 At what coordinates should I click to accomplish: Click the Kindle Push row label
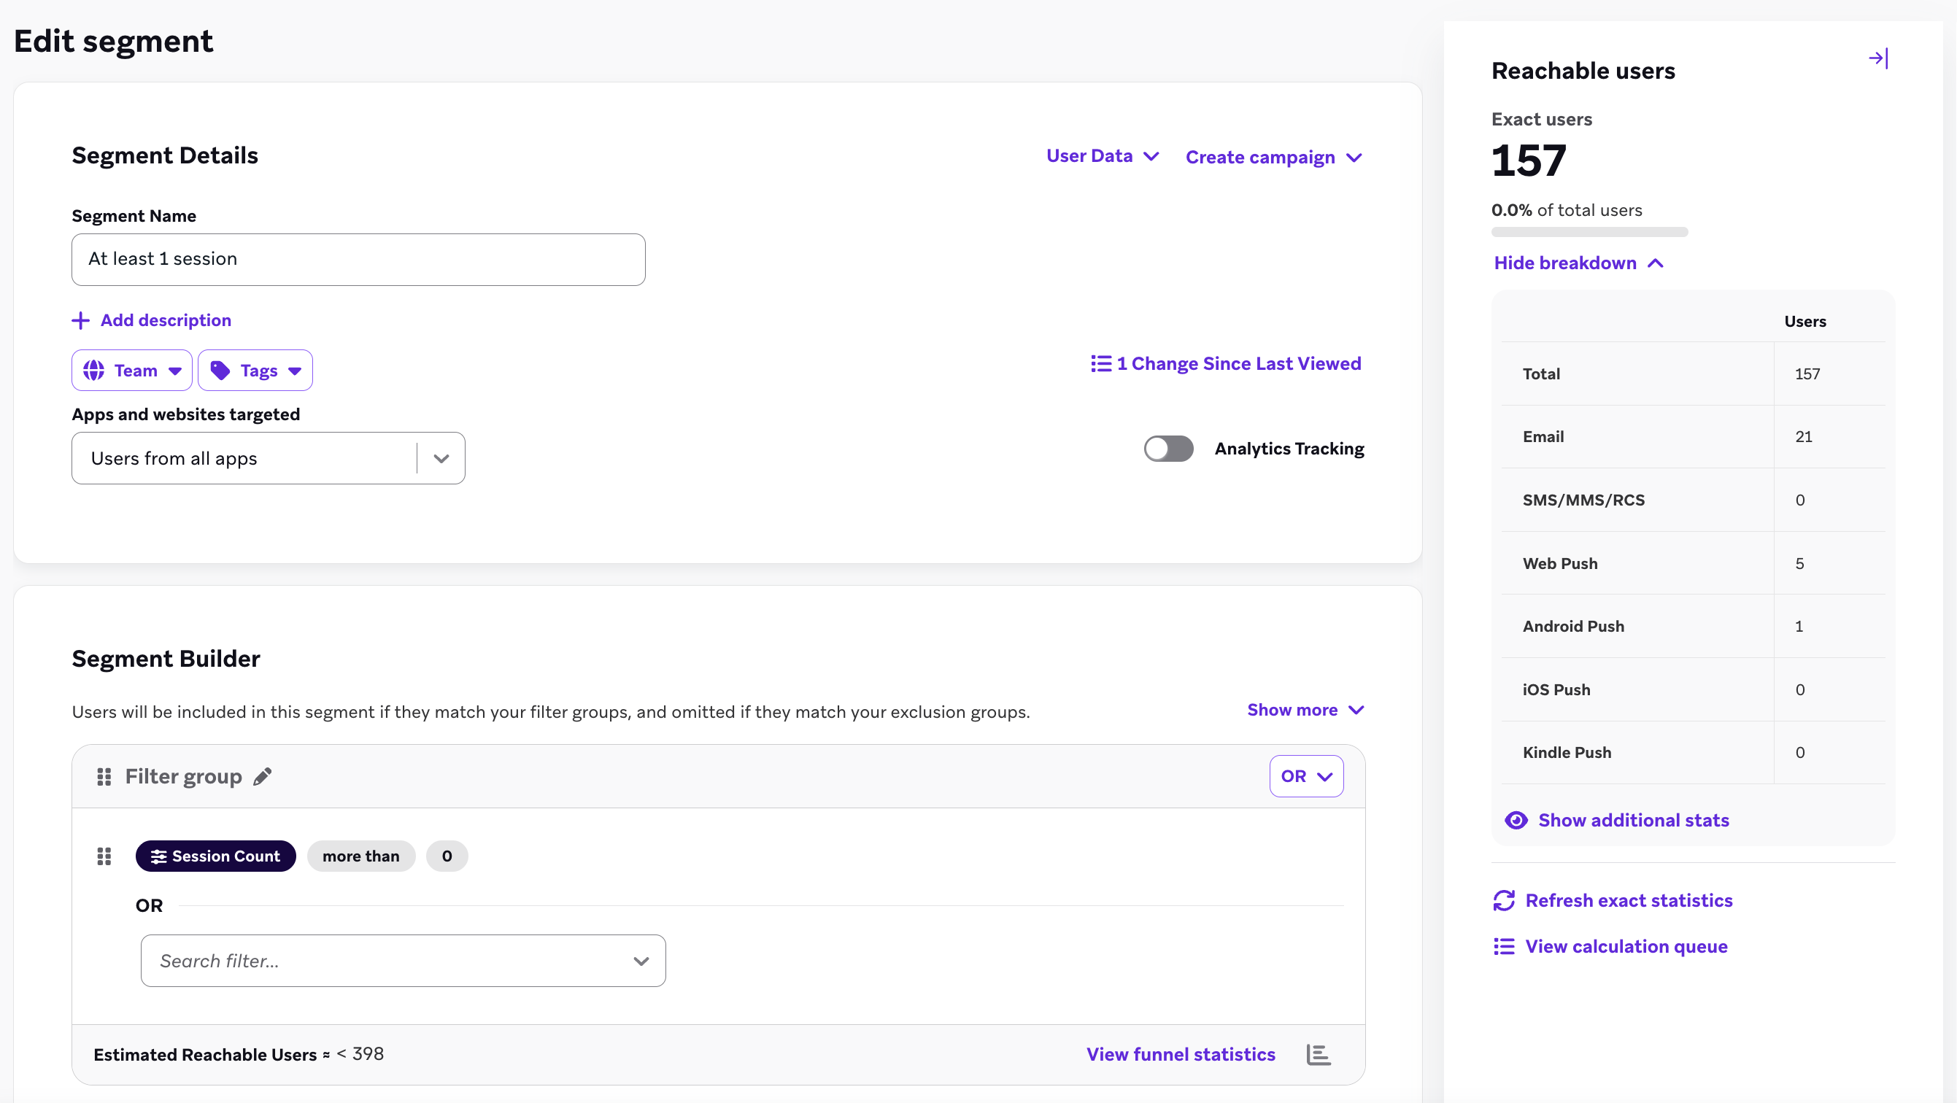pos(1567,753)
